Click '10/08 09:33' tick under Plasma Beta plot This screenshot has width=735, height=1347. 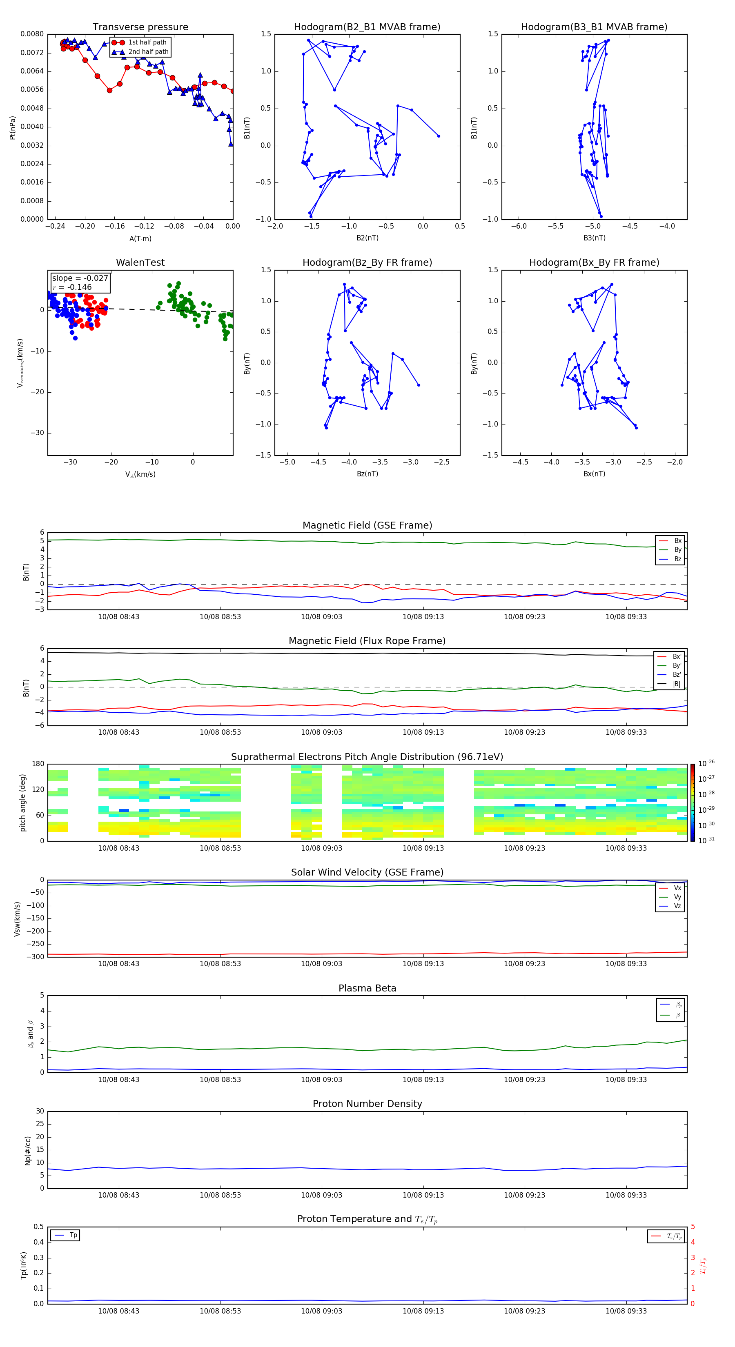[x=626, y=1079]
